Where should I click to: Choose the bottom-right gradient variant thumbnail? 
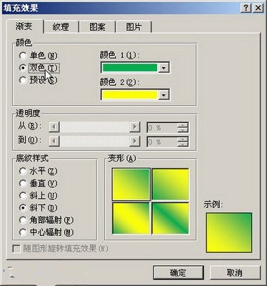tap(171, 218)
